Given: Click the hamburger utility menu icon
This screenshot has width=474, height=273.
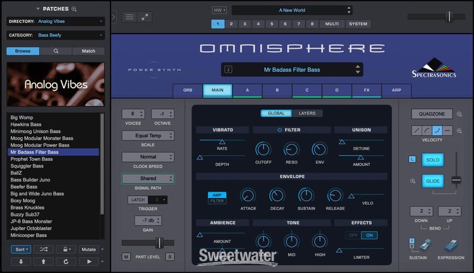Looking at the screenshot, I should click(x=128, y=17).
